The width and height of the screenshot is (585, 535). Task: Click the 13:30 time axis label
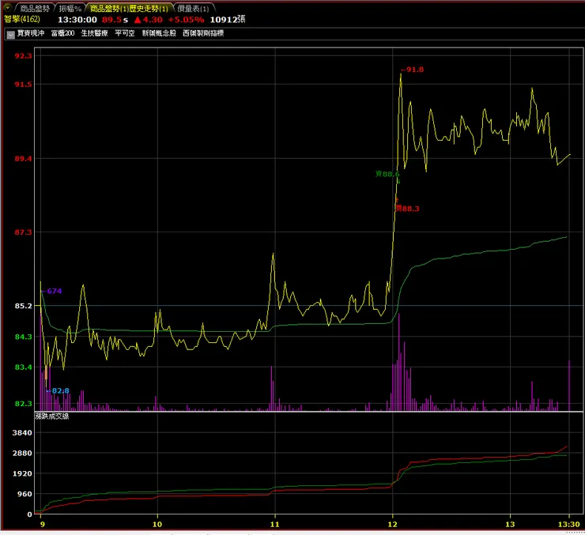click(x=568, y=524)
